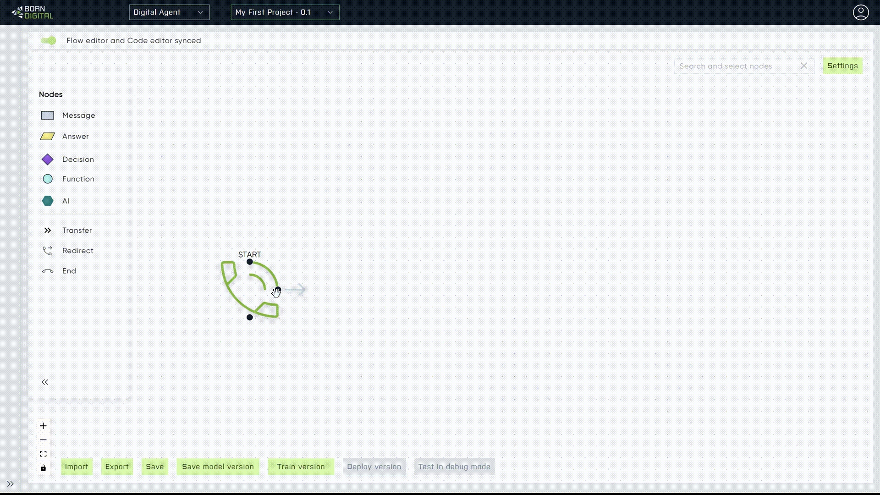Click the Export button
This screenshot has height=495, width=880.
click(117, 467)
